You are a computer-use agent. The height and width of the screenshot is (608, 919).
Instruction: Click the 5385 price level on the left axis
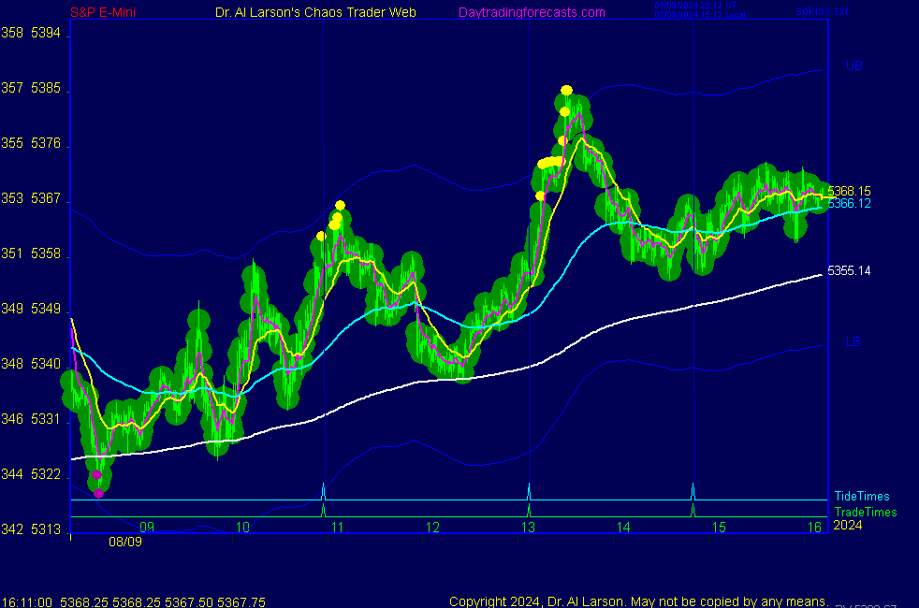(x=46, y=88)
